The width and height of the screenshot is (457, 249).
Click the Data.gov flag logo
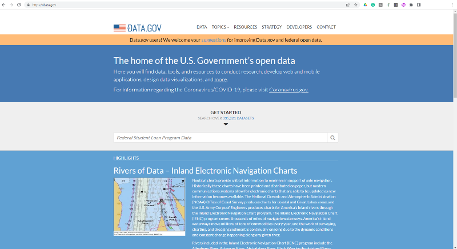[x=137, y=28]
